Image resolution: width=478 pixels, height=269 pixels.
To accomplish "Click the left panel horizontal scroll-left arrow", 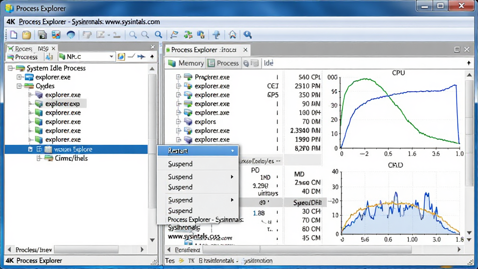I will pyautogui.click(x=9, y=249).
